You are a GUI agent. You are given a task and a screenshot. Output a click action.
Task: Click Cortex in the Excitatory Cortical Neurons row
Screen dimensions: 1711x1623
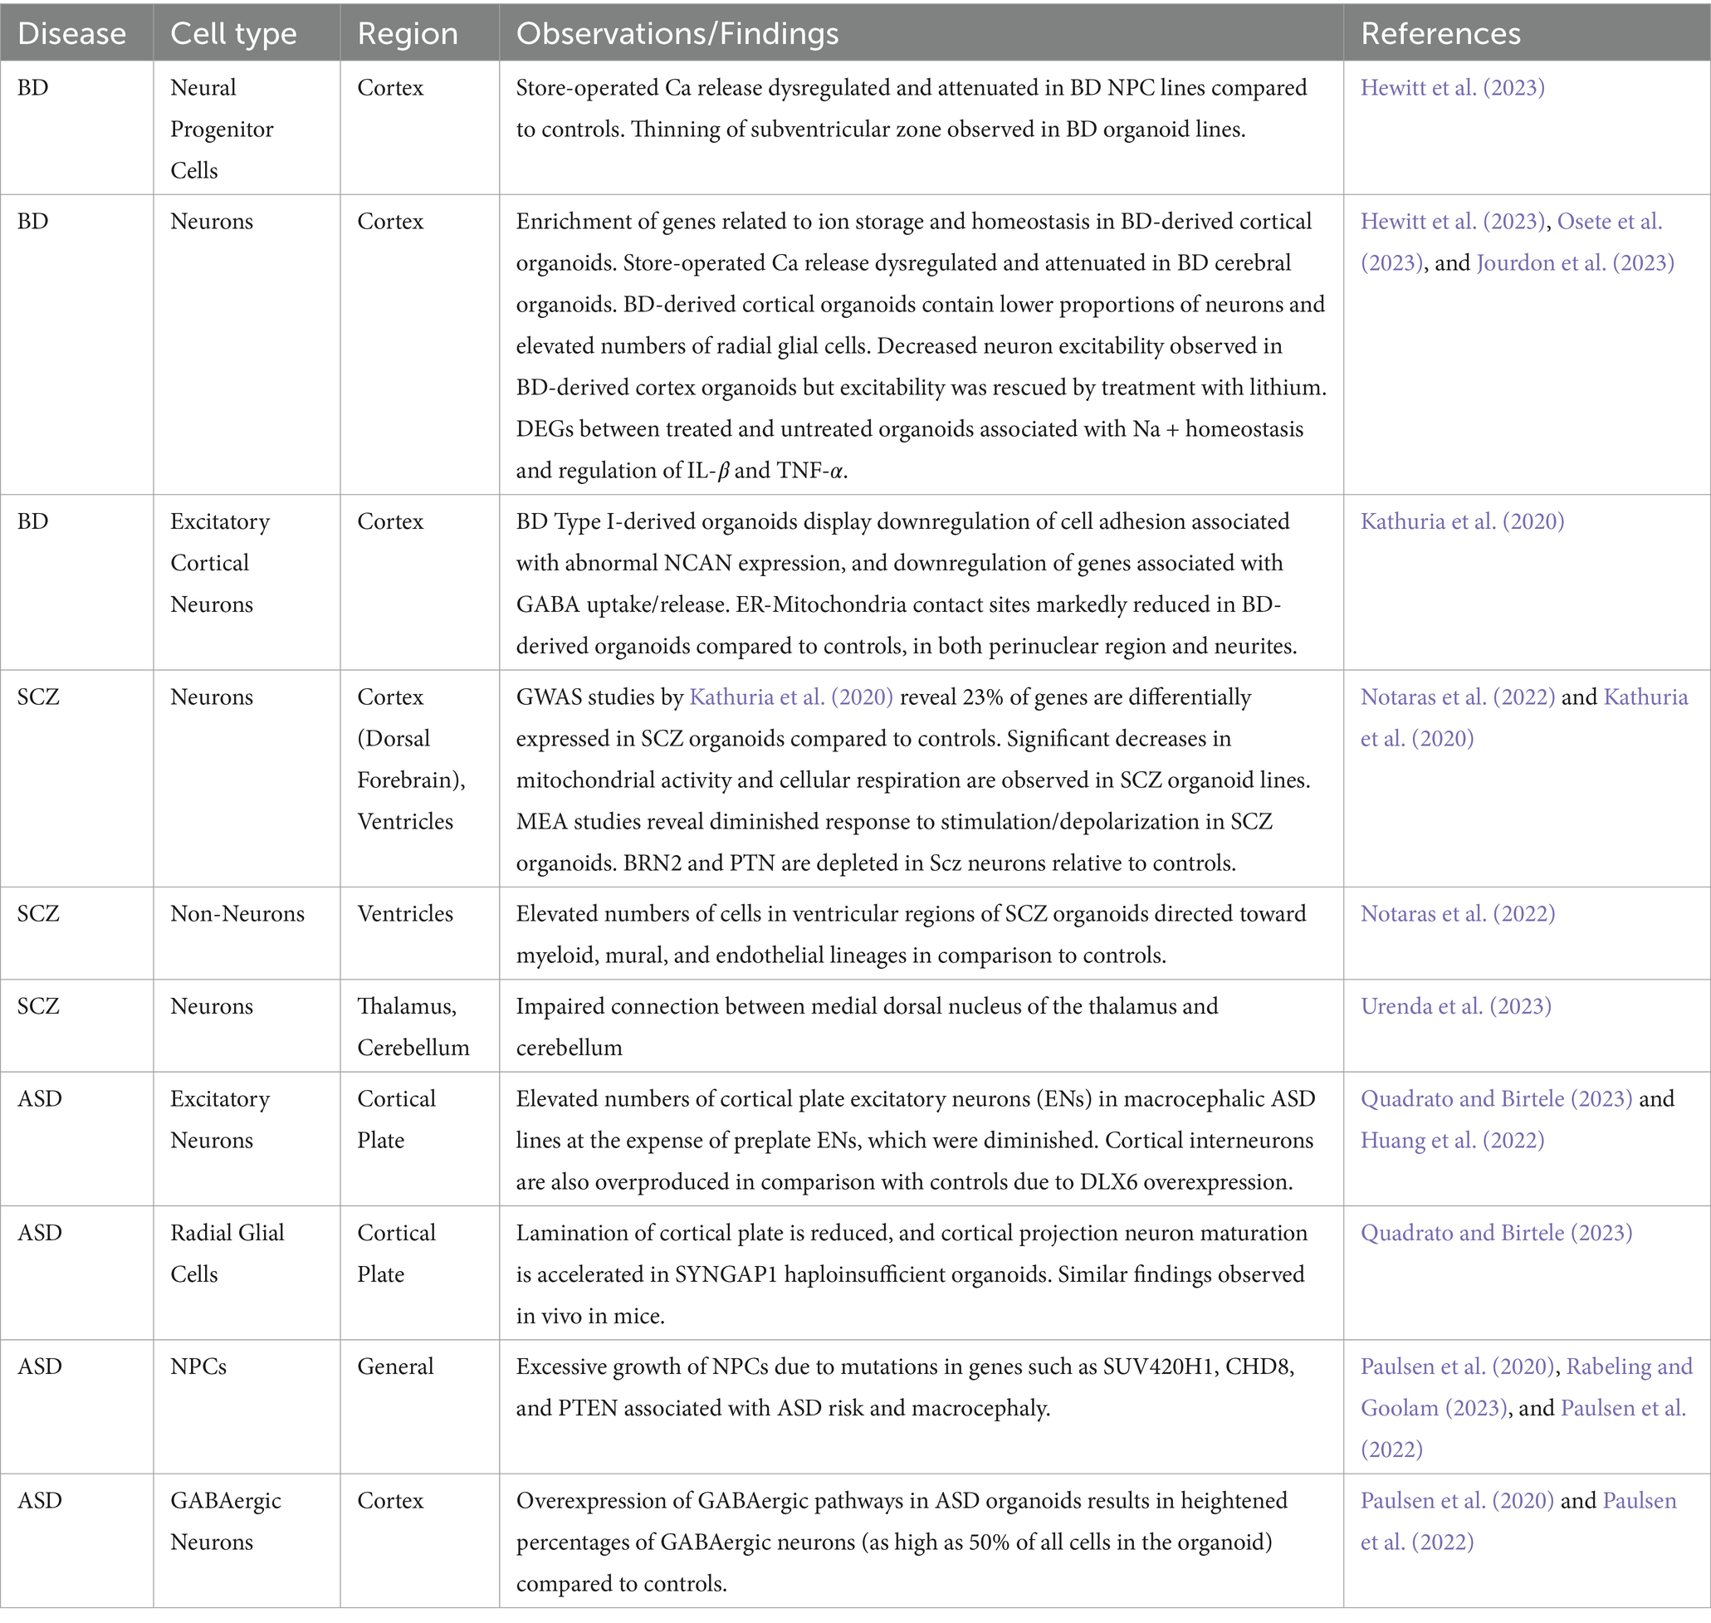tap(390, 521)
